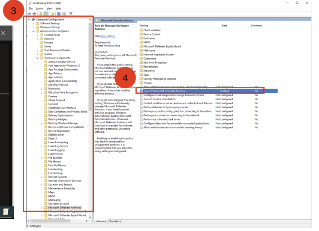Viewport: 319px width, 231px height.
Task: Select Start Menu and Taskbar in tree
Action: pyautogui.click(x=57, y=50)
